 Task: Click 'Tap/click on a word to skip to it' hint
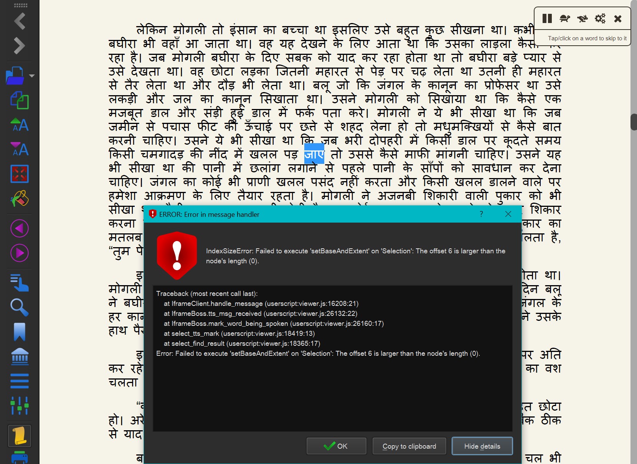[587, 38]
